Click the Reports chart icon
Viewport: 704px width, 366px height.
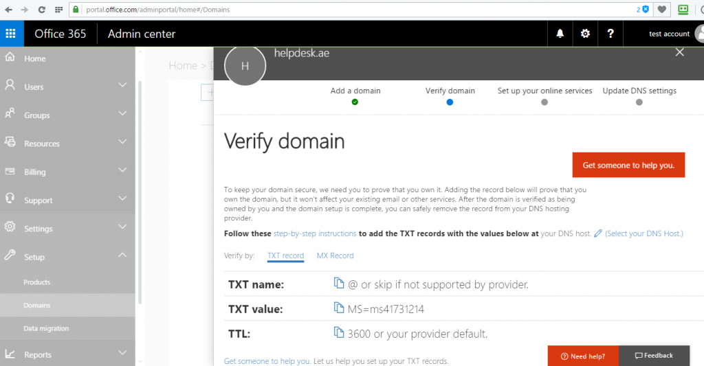(x=10, y=354)
